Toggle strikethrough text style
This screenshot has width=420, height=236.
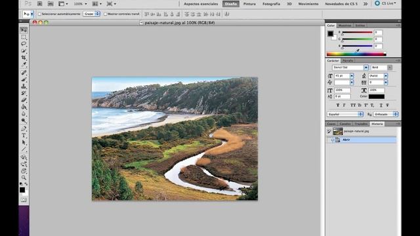(x=387, y=105)
